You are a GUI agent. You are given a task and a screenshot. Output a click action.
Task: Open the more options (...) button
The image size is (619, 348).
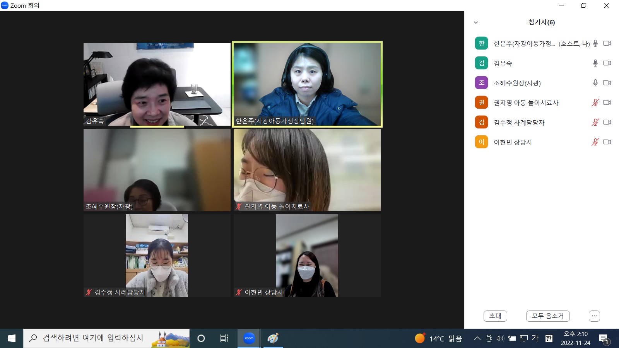coord(594,316)
